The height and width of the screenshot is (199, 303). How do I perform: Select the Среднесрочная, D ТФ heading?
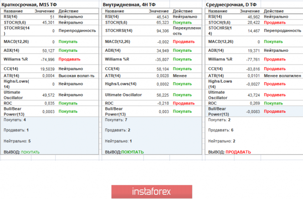[x=231, y=5]
